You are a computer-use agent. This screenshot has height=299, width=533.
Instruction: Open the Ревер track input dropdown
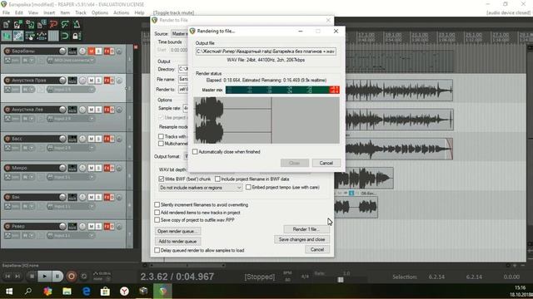(x=71, y=235)
